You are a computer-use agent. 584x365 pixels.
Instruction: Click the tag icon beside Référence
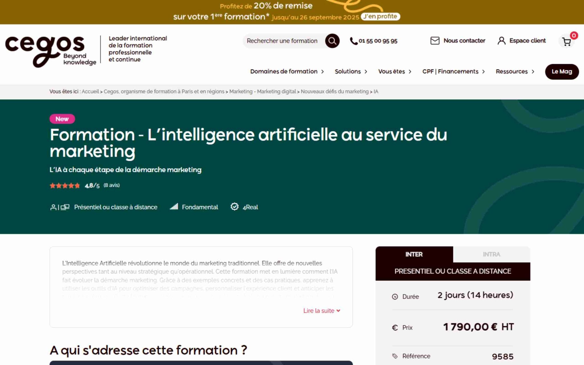coord(395,356)
